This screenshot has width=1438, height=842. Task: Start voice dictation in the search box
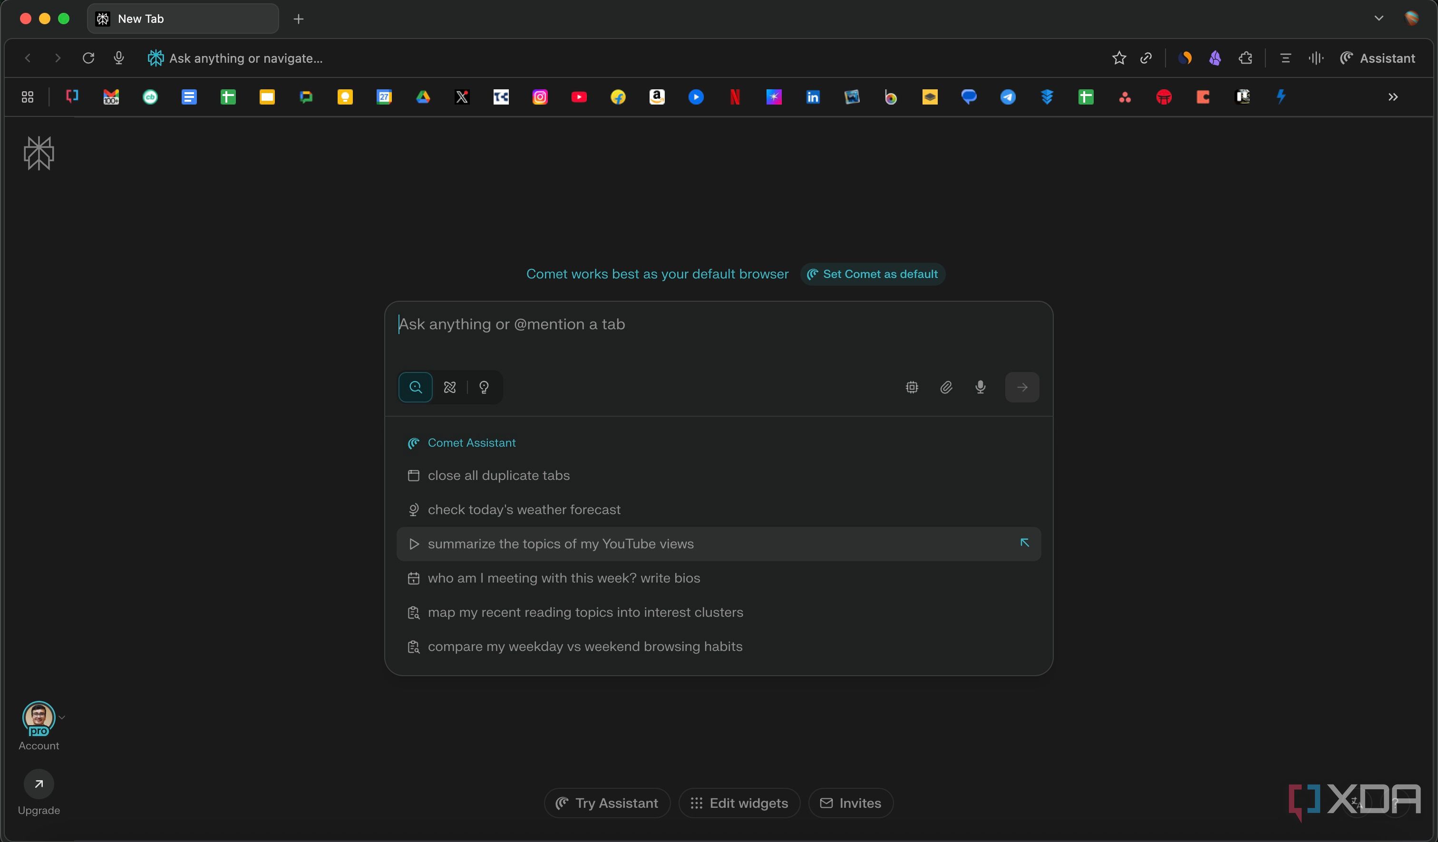point(981,387)
